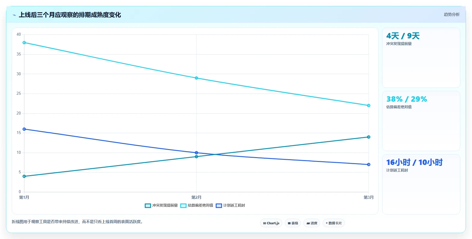Viewport: 472px width, 239px height.
Task: Click the 冲突发现提前量 data point at 第2月
Action: (196, 157)
